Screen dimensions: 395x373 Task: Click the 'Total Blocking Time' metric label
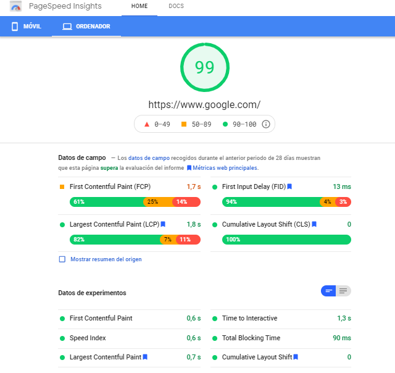(x=251, y=338)
